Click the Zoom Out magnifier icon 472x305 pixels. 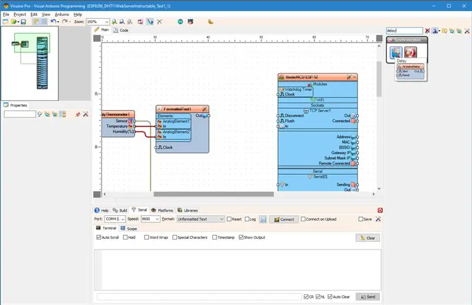[x=122, y=22]
